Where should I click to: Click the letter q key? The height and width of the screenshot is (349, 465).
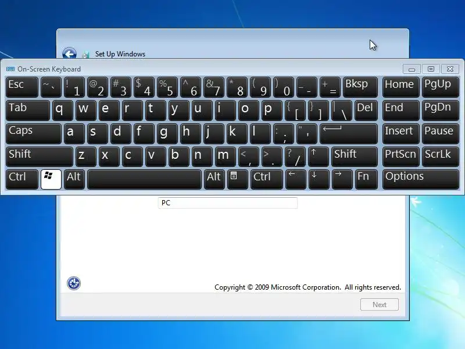coord(63,111)
